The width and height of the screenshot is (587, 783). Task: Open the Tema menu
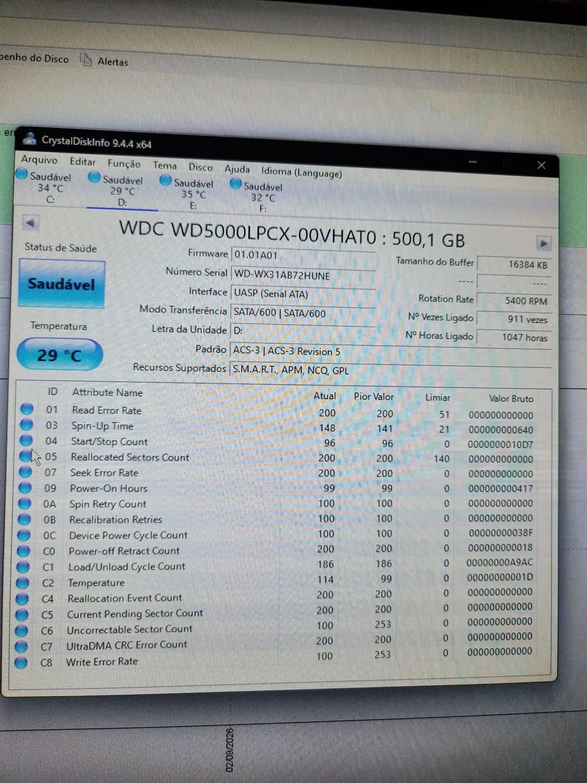tap(164, 165)
